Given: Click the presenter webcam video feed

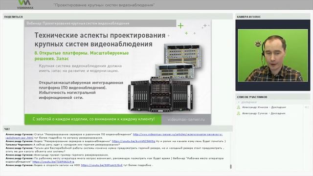Looking at the screenshot, I should coord(273,55).
